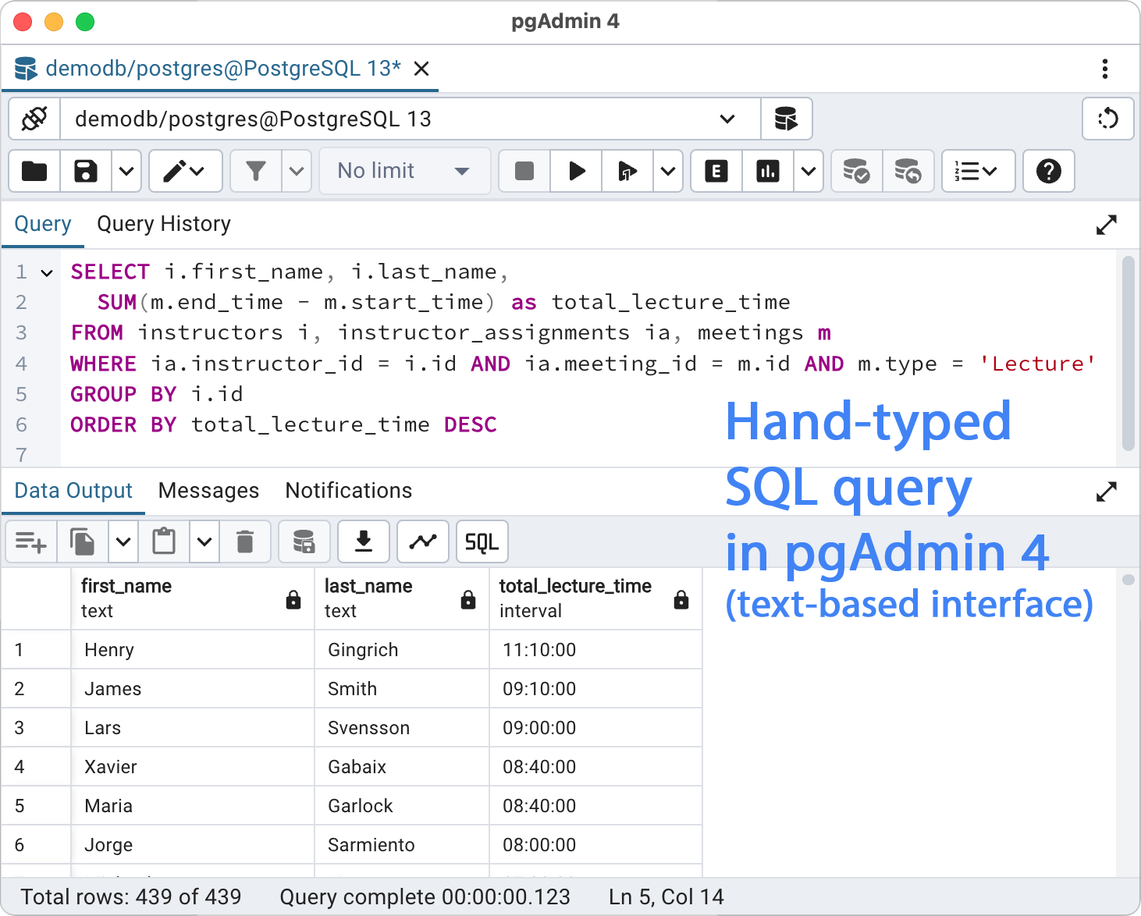This screenshot has width=1141, height=916.
Task: Open the kebab menu at top right
Action: [1105, 69]
